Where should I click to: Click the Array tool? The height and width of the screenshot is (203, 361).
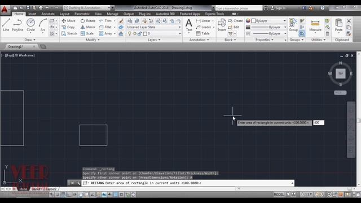pyautogui.click(x=105, y=34)
